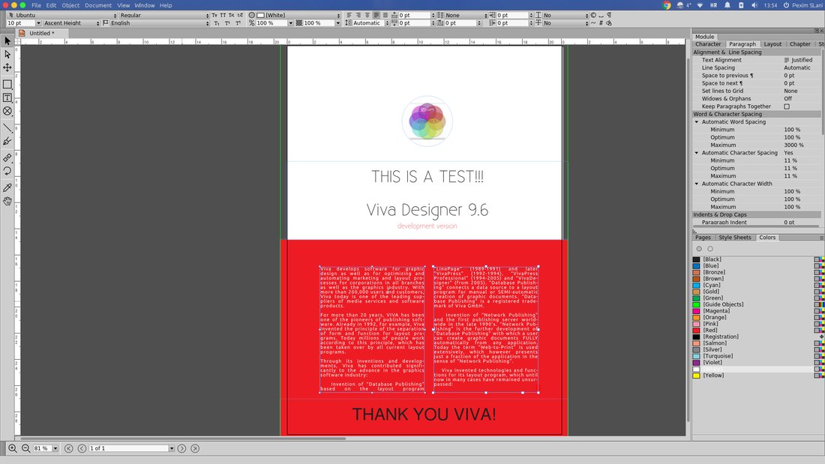Go to the next page button
This screenshot has height=464, width=825.
pyautogui.click(x=181, y=448)
